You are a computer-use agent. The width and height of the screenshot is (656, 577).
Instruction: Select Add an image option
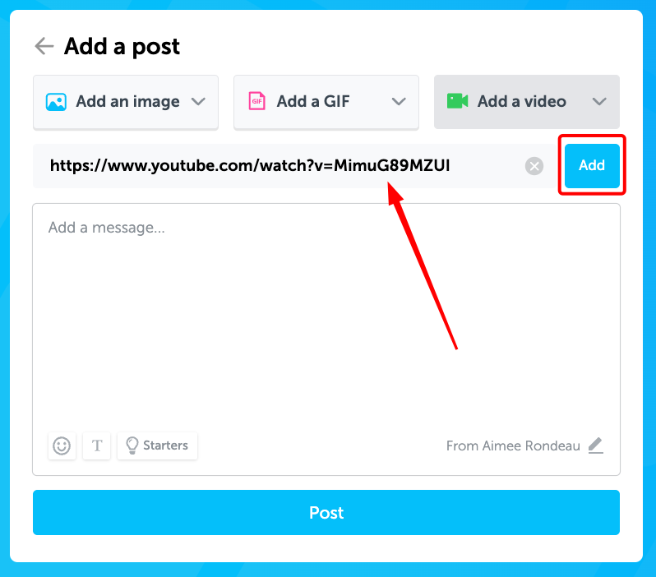(126, 102)
